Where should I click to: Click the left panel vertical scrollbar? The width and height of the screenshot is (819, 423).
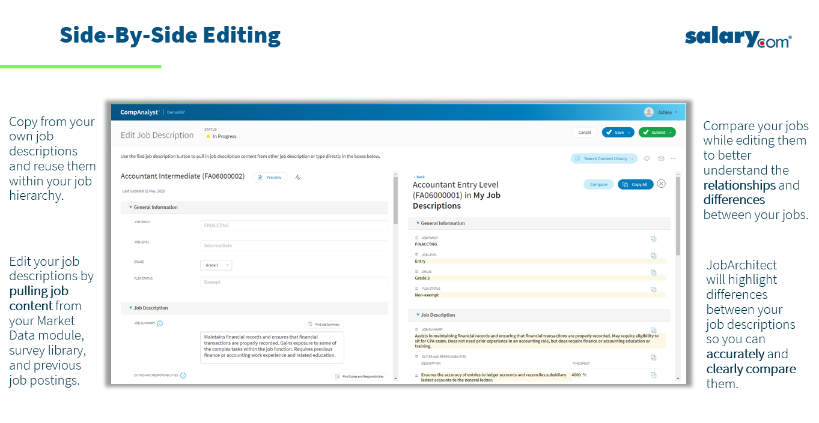pos(395,201)
